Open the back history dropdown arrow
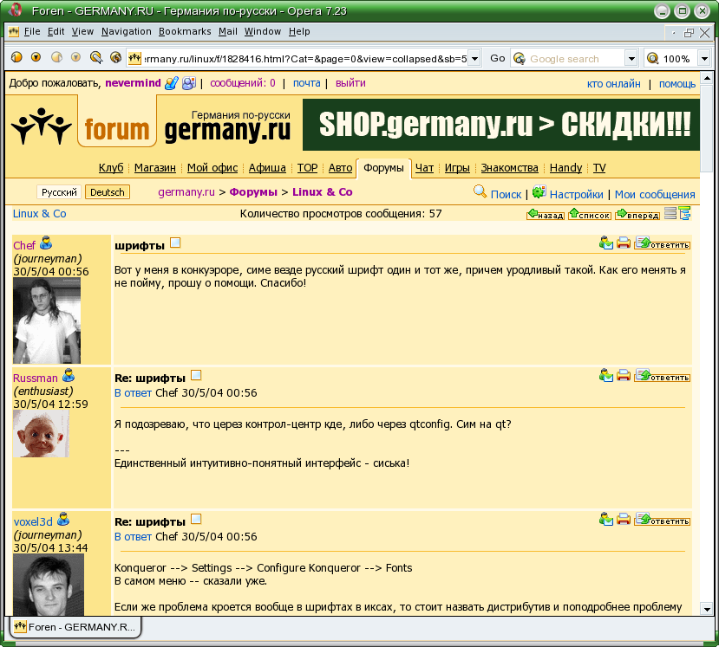Screen dimensions: 719x647 click(36, 57)
